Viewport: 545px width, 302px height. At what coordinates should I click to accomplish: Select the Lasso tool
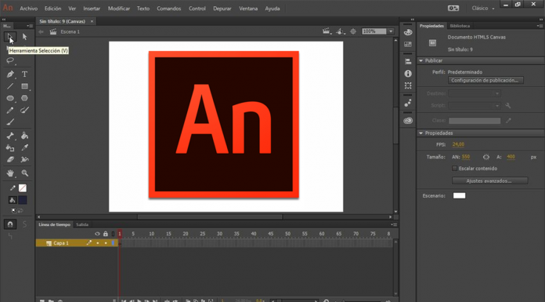click(10, 60)
